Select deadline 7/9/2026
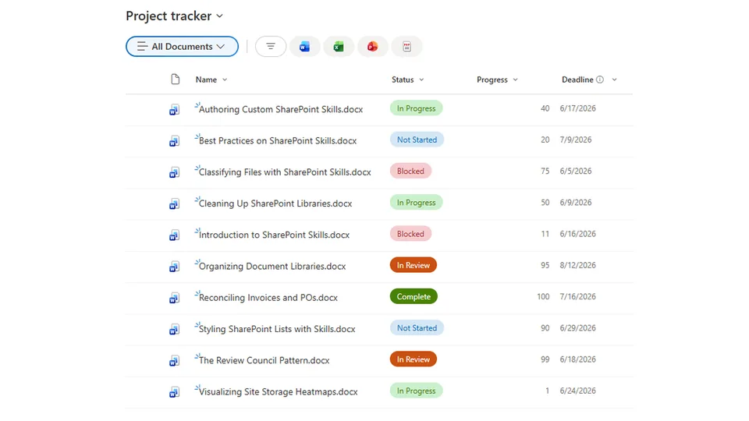 576,140
